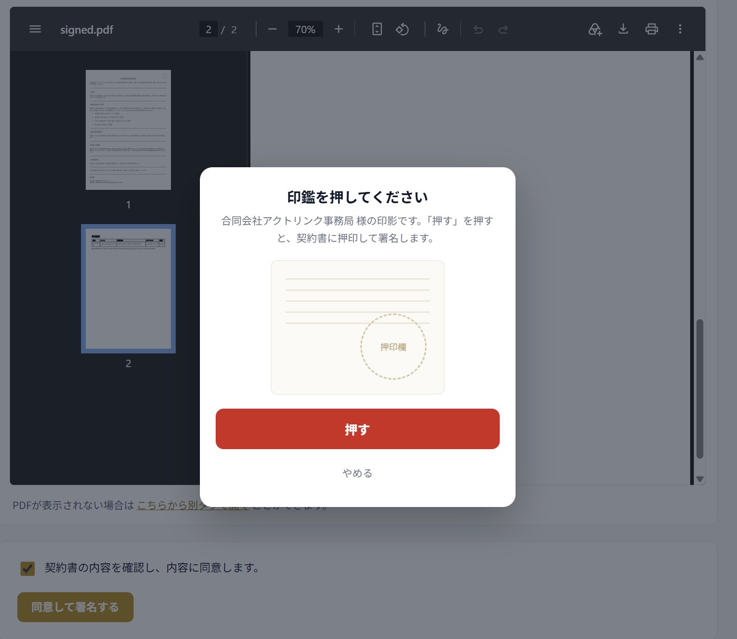Click the 70% zoom level field

coord(306,29)
